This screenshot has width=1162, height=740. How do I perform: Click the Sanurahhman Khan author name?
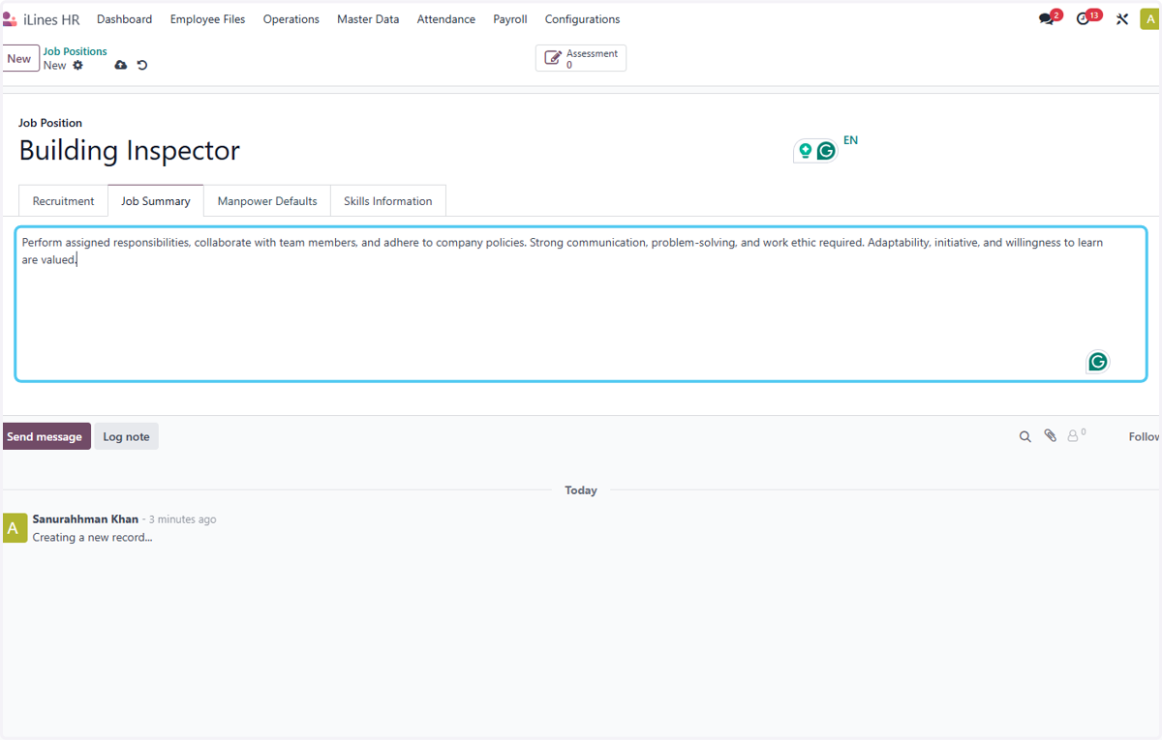pos(85,519)
